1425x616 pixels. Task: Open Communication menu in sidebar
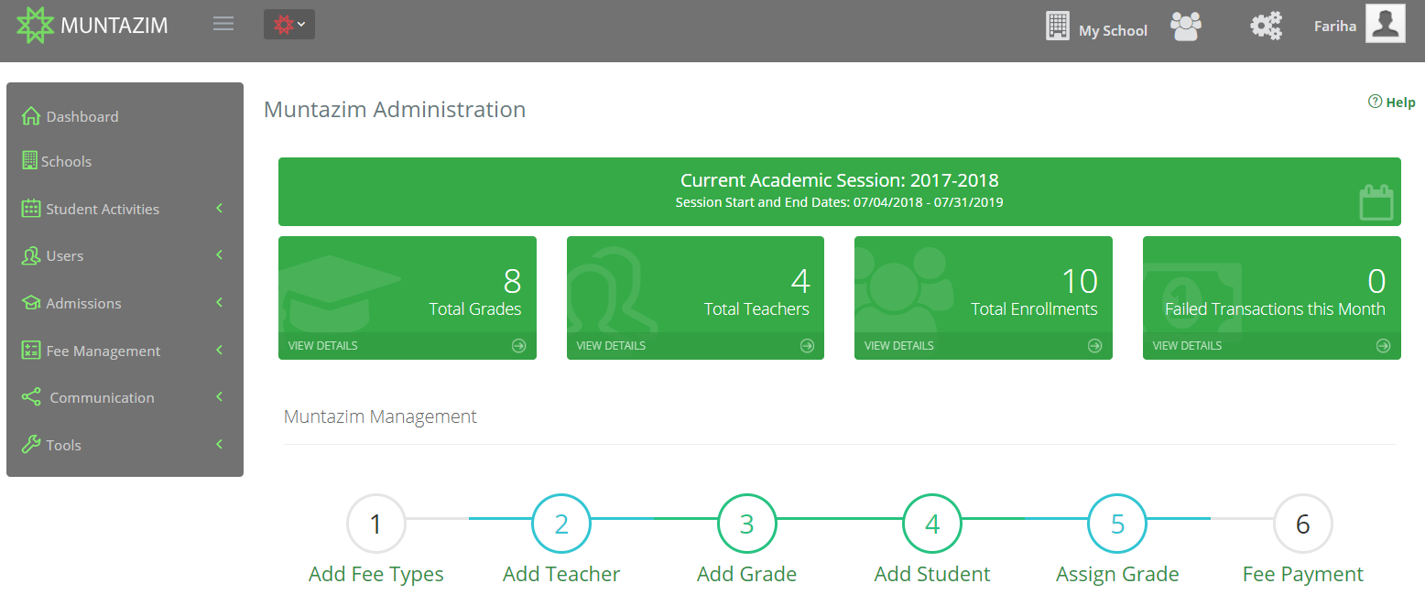coord(102,397)
